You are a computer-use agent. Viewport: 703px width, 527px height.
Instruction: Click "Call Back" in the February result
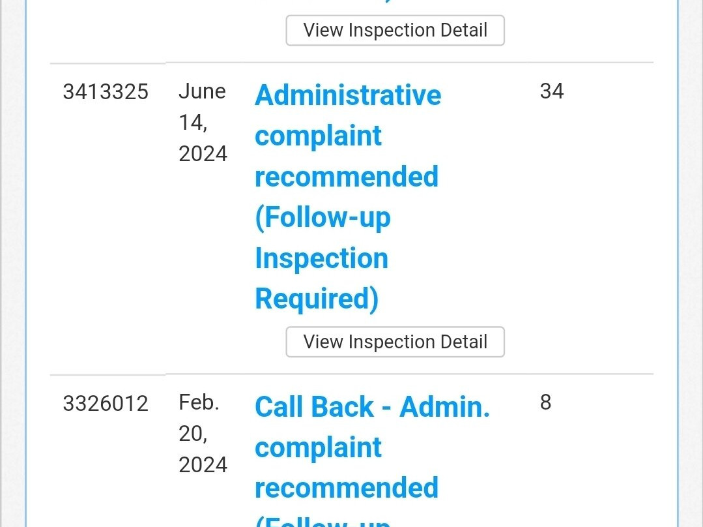[x=314, y=407]
